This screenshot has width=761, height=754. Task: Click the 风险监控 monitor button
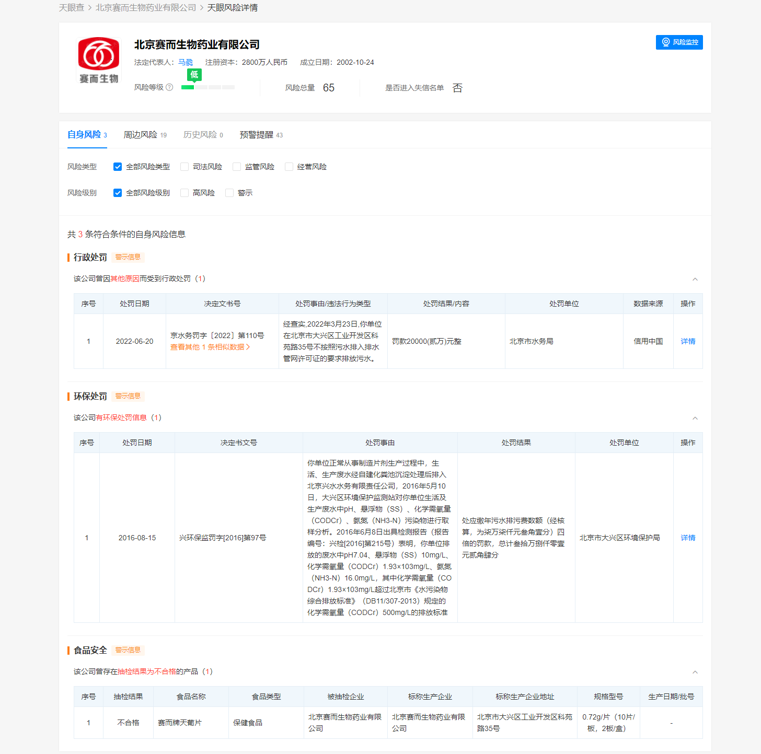tap(679, 42)
